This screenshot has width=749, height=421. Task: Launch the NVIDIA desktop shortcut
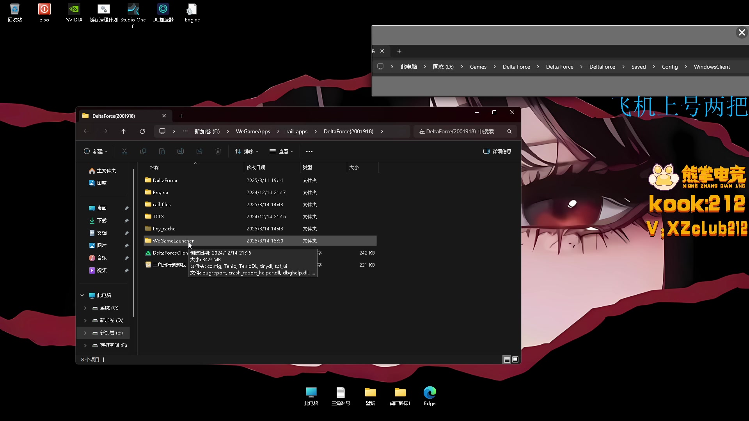tap(74, 12)
